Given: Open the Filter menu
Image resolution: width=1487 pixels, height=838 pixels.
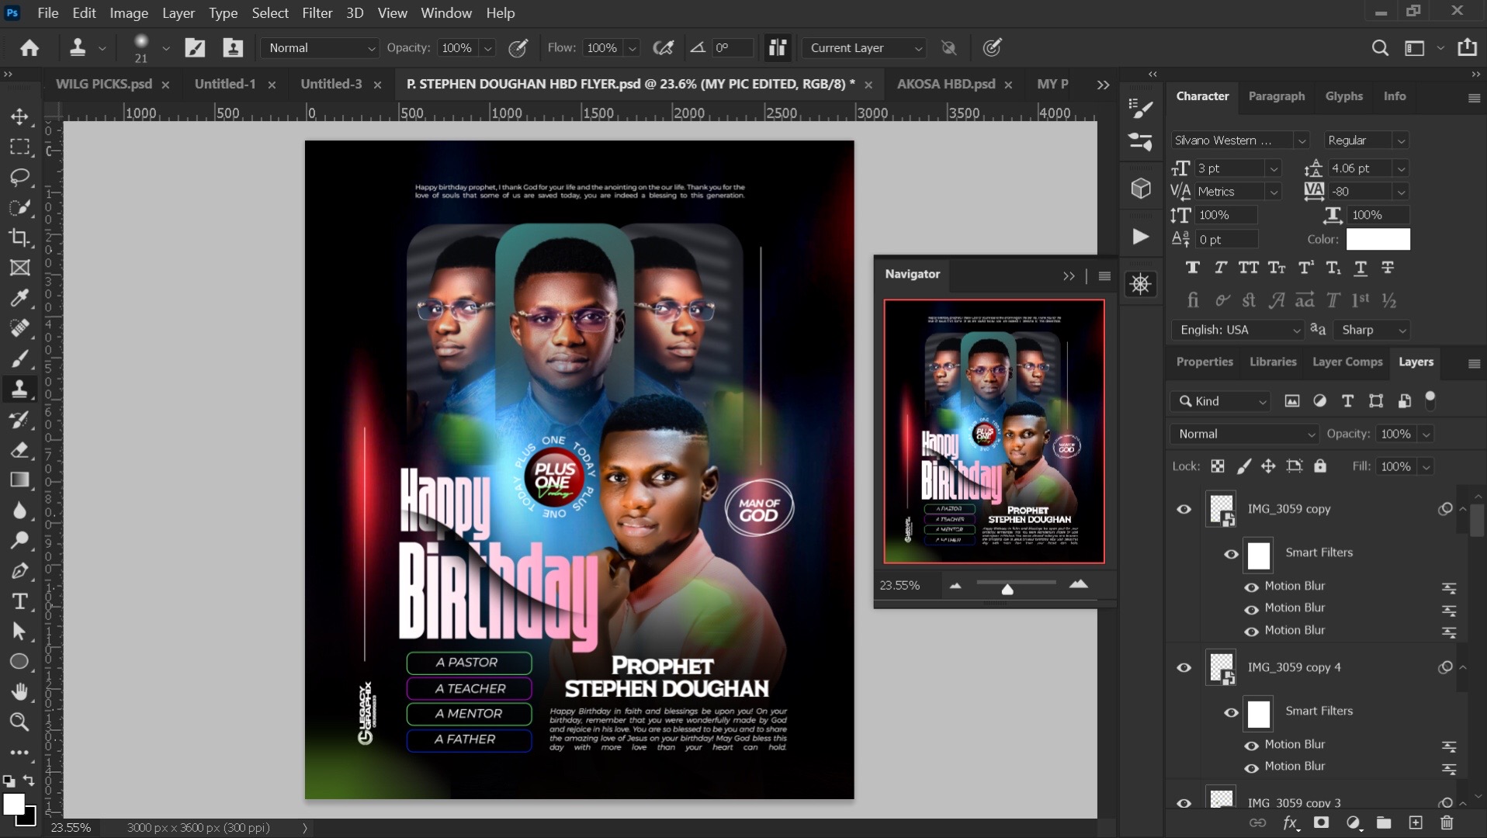Looking at the screenshot, I should pyautogui.click(x=317, y=13).
